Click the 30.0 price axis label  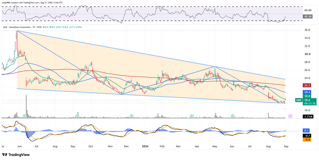click(x=307, y=54)
